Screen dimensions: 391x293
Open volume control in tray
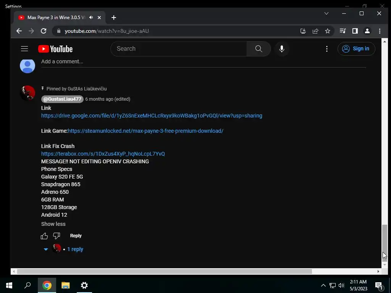[341, 285]
